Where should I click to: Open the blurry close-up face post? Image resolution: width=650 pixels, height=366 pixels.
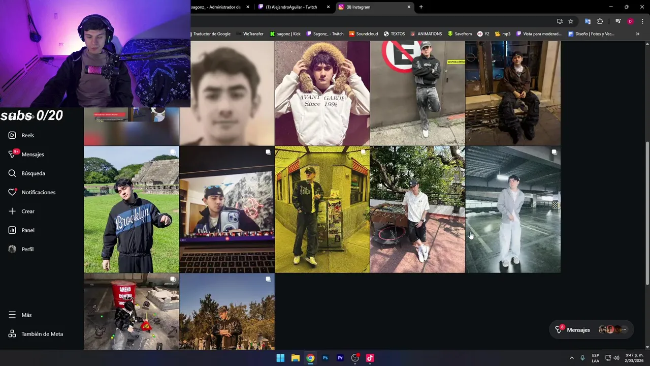click(227, 93)
